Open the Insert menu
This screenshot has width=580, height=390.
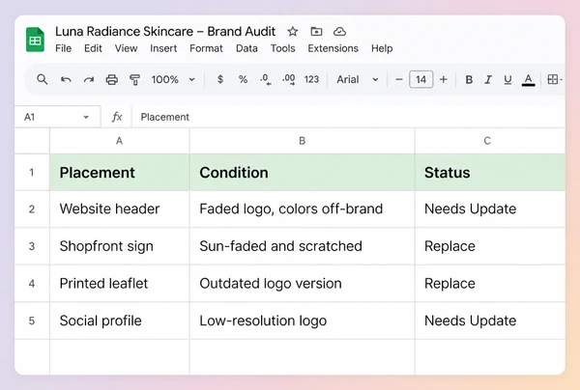[163, 48]
